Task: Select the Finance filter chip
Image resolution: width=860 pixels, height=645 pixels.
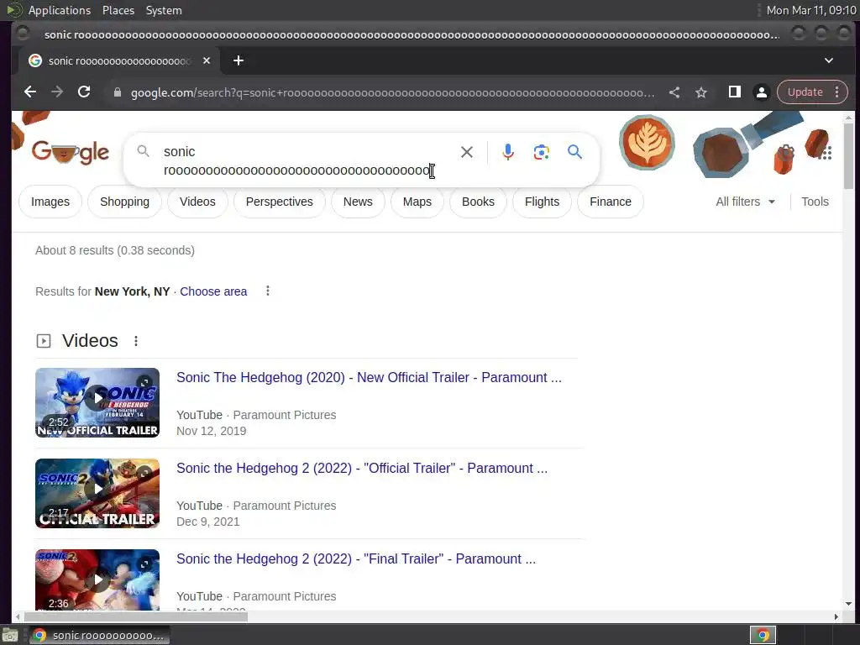Action: click(611, 202)
